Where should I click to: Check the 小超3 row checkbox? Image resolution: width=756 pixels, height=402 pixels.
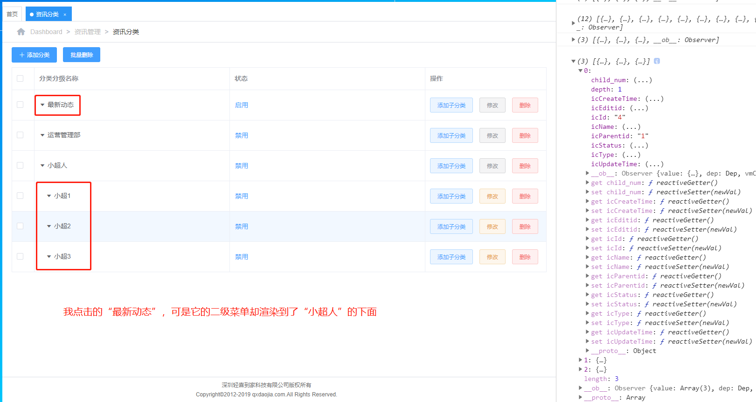[20, 256]
